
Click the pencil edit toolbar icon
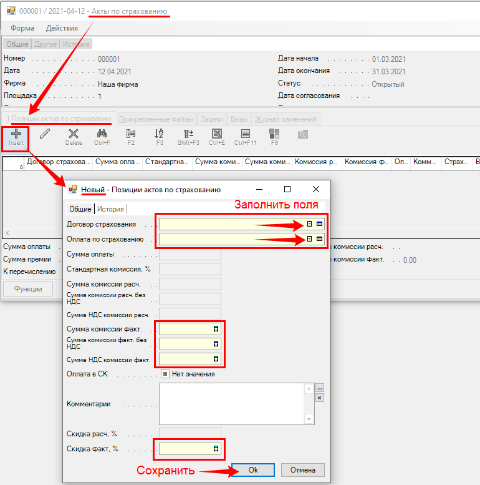(x=45, y=134)
